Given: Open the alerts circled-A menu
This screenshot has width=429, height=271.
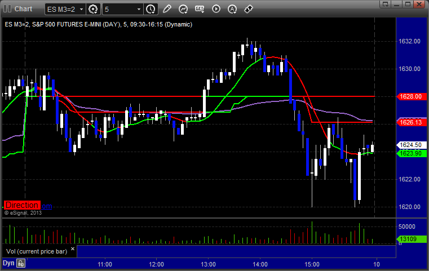Looking at the screenshot, I should tap(232, 9).
